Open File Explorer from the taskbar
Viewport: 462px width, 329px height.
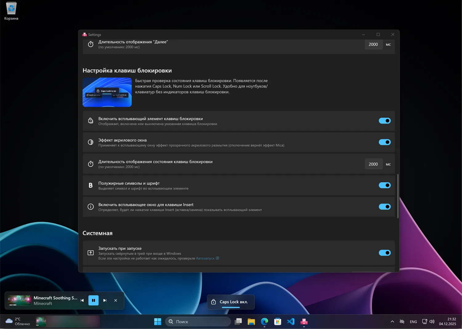click(x=251, y=322)
